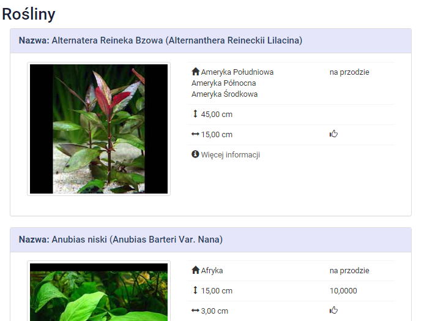This screenshot has height=321, width=427.
Task: Click na przodzie in the Anubias card
Action: tap(349, 271)
